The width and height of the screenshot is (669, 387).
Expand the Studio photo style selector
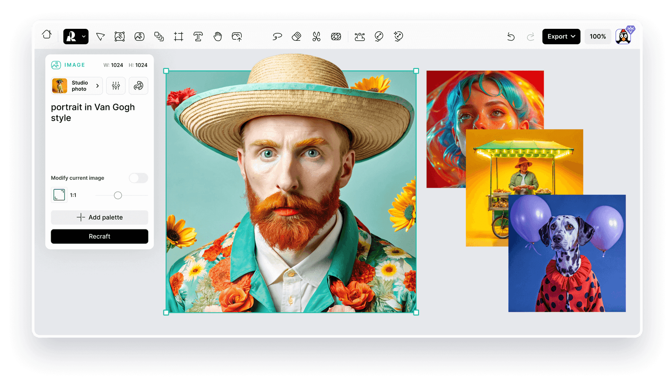(77, 86)
